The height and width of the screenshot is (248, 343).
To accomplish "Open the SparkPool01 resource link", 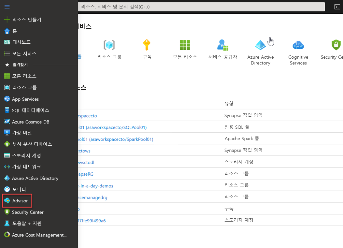I will click(116, 139).
